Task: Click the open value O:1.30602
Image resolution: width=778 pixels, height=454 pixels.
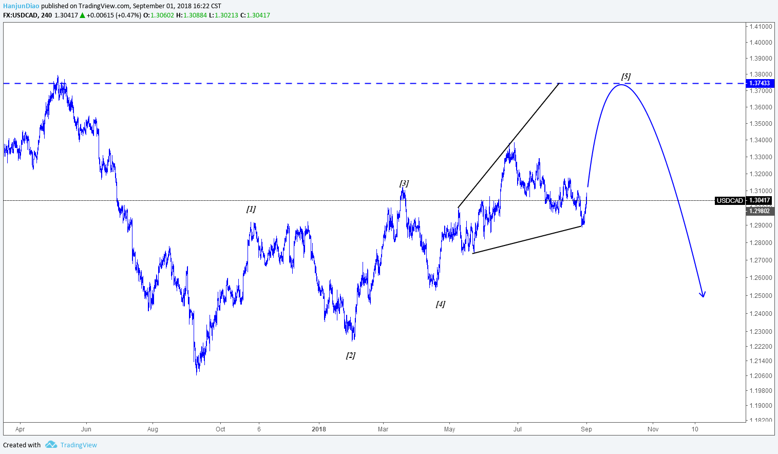Action: tap(159, 15)
